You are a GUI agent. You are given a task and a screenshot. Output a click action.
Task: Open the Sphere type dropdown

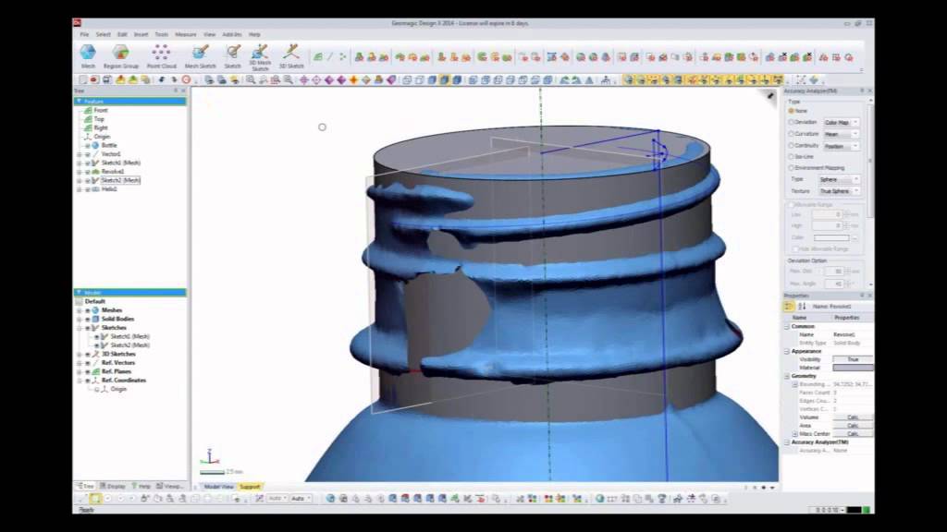[839, 180]
